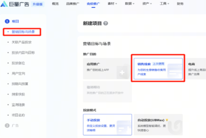
Task: Click the lightbulb icon next to 自动投放(UBMax)
Action: (x=166, y=120)
